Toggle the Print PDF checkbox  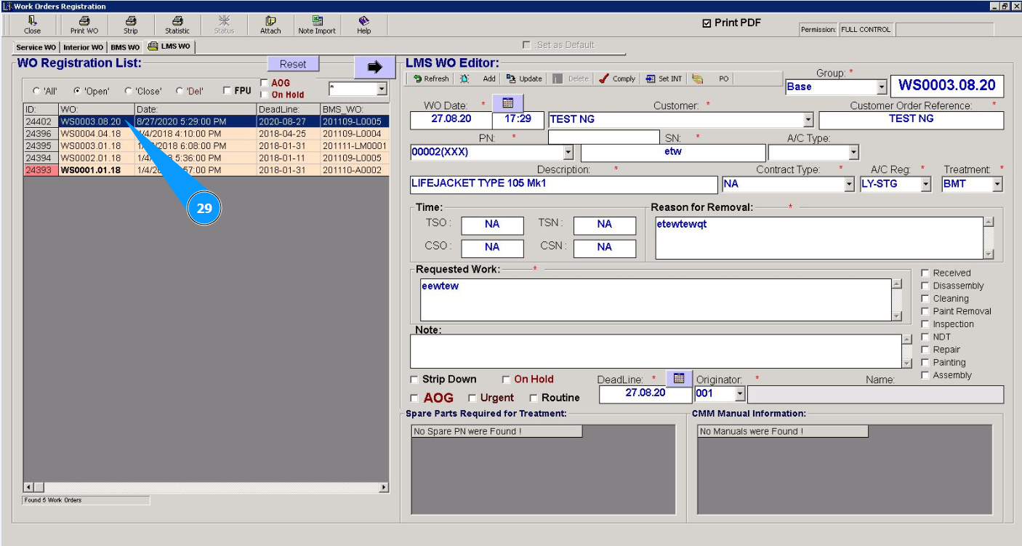707,23
